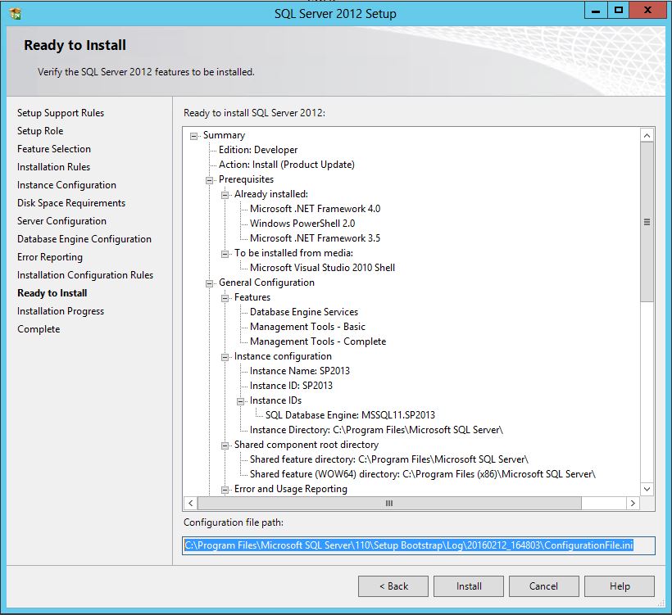The width and height of the screenshot is (672, 615).
Task: Click the SQL Server setup title bar icon
Action: [15, 14]
